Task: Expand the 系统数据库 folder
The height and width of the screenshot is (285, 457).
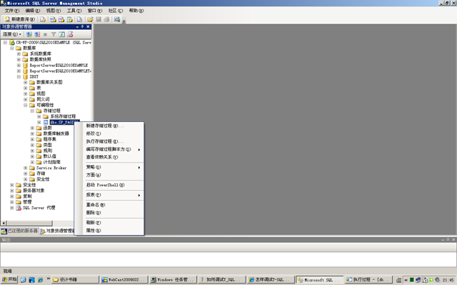Action: click(x=19, y=54)
